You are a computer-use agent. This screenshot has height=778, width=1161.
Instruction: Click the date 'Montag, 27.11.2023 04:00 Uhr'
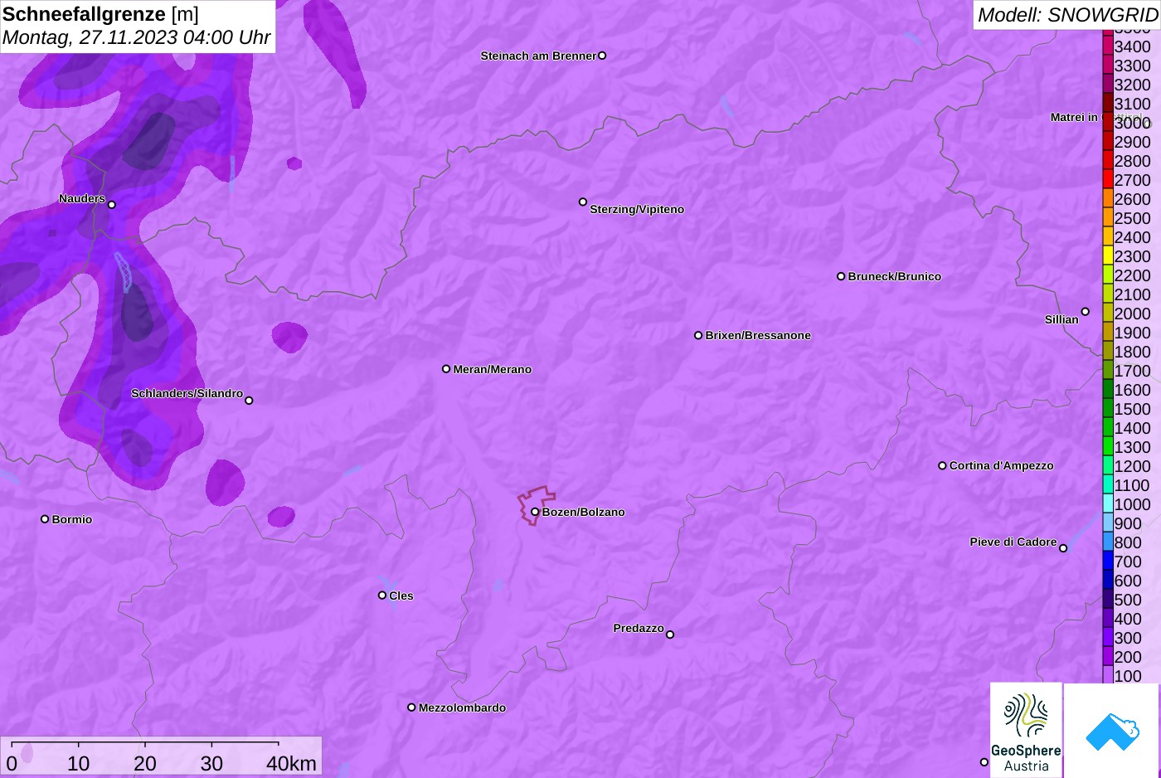point(137,37)
